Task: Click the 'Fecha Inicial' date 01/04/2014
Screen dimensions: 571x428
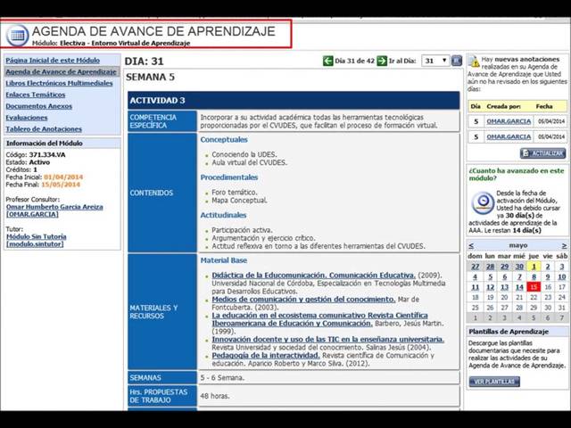Action: [63, 177]
